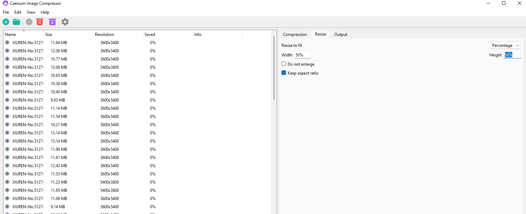Open the Edit menu
526x214 pixels.
click(18, 12)
